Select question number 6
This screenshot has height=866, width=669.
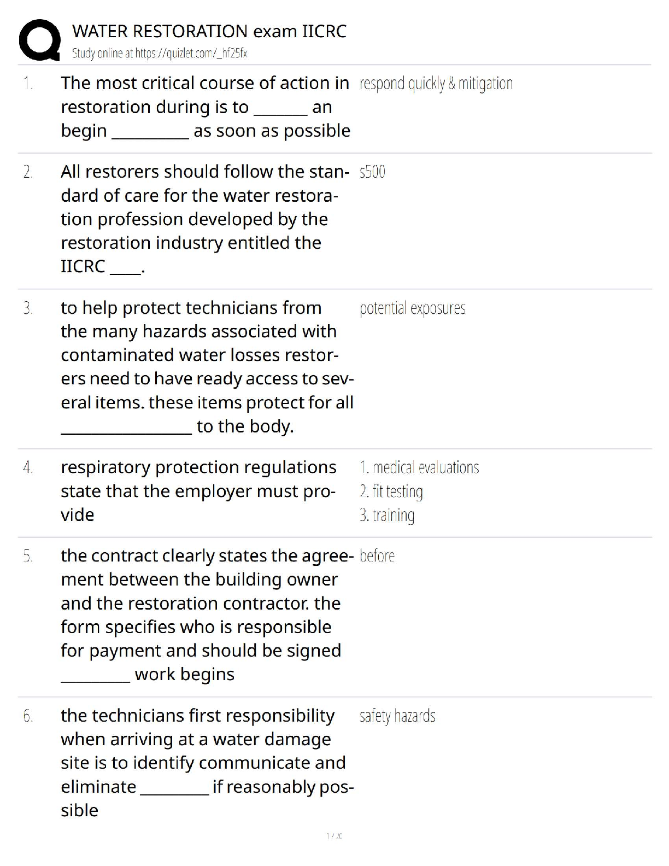[28, 716]
